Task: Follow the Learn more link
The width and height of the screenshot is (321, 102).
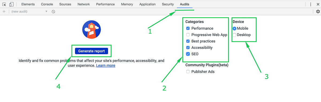Action: pos(106,65)
